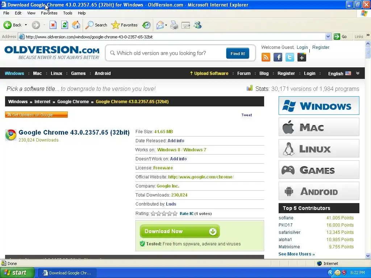Click the old version search input field
This screenshot has height=278, width=371.
[166, 53]
